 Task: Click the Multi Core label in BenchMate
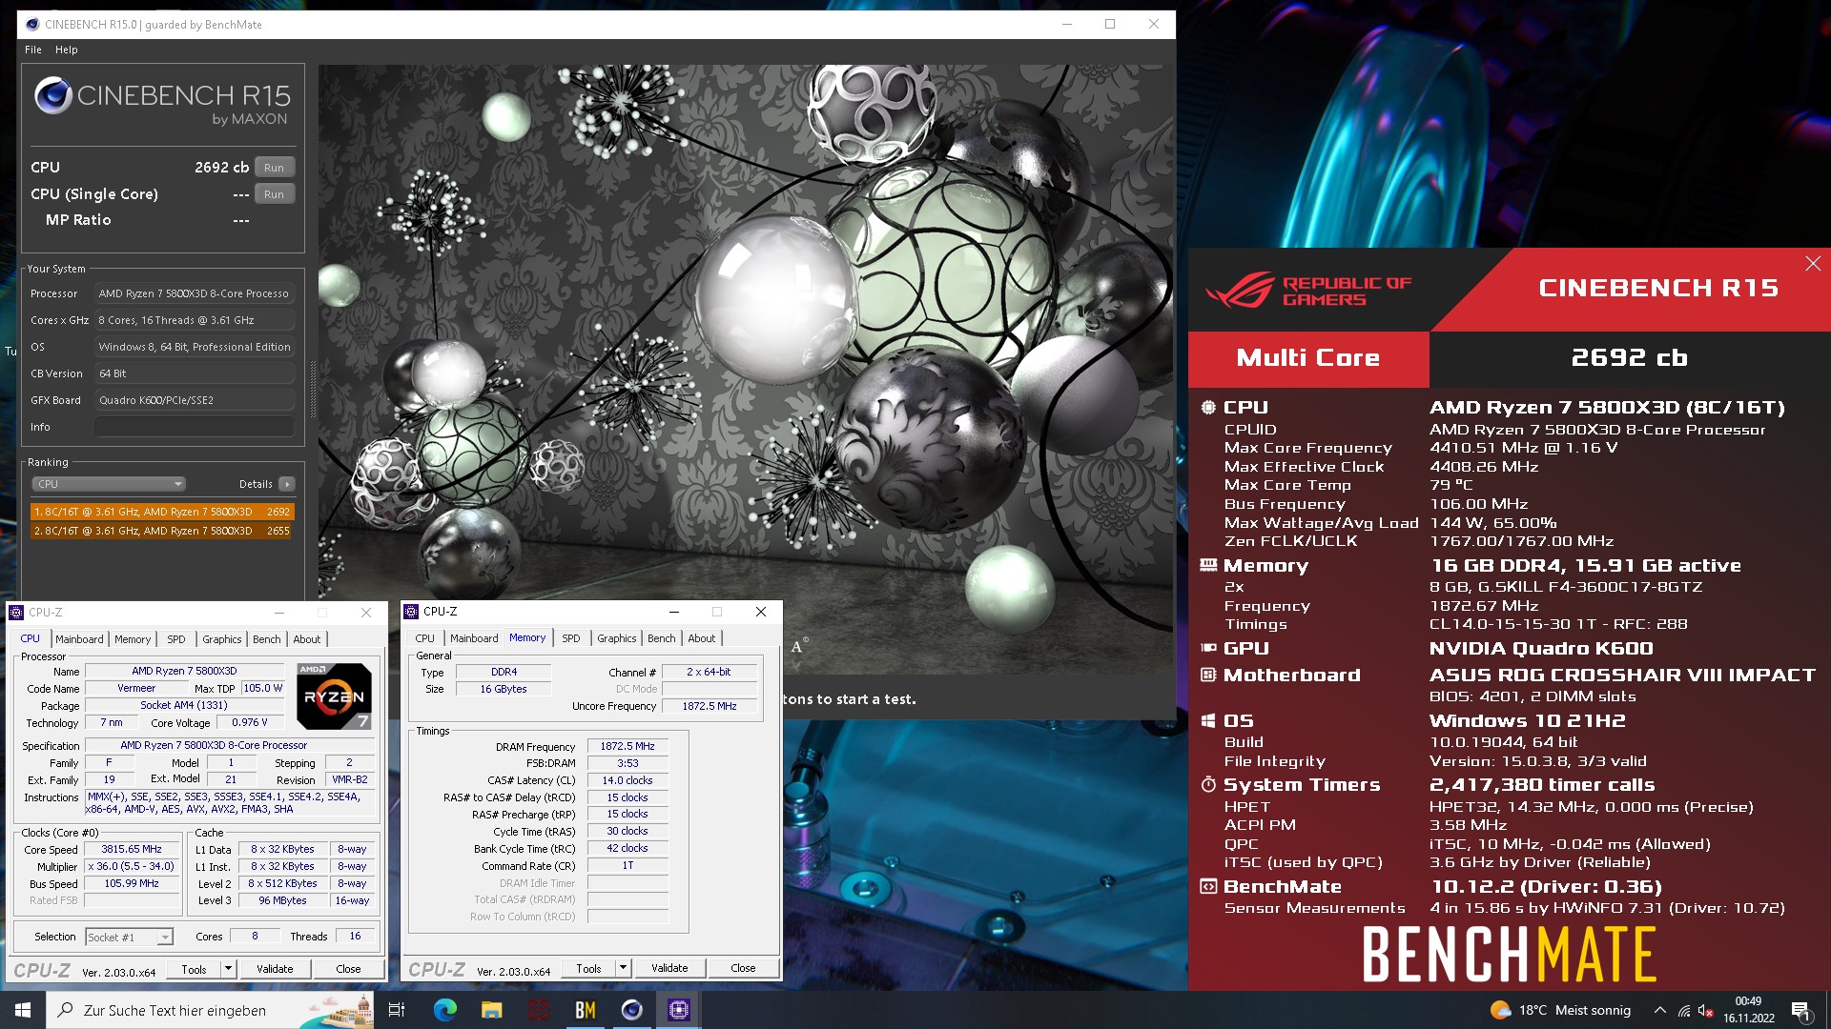click(1308, 358)
